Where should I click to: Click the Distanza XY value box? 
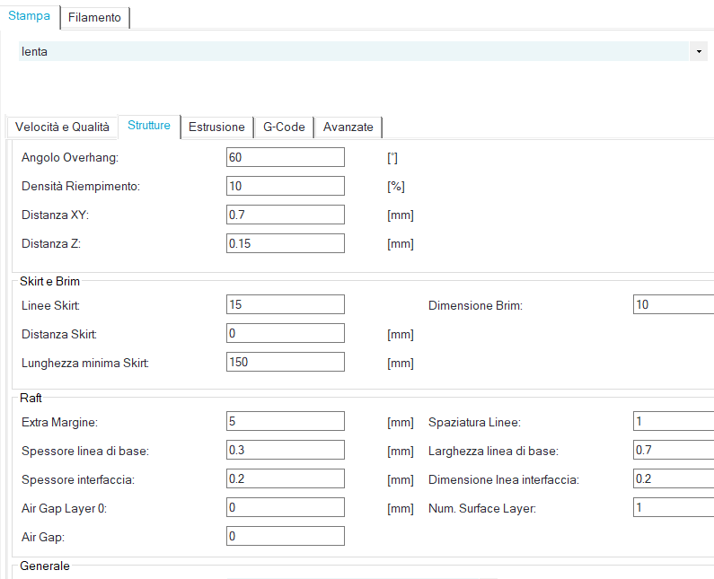pos(286,215)
